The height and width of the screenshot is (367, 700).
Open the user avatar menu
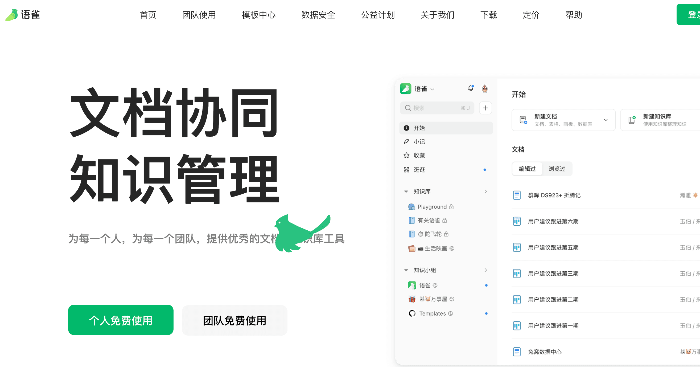[x=484, y=89]
